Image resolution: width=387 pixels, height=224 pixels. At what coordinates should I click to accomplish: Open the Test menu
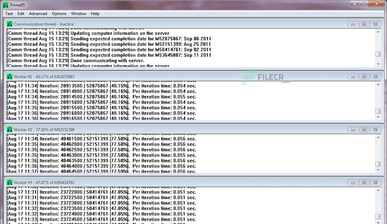(x=9, y=13)
